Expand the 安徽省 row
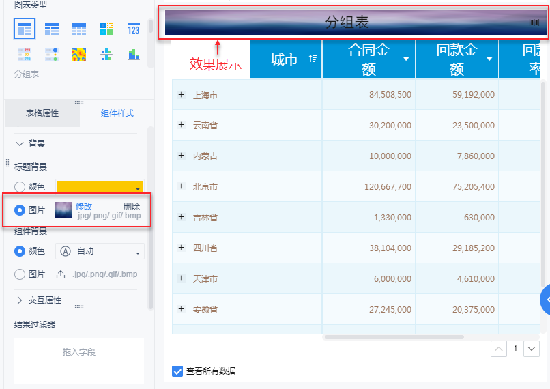 point(182,309)
